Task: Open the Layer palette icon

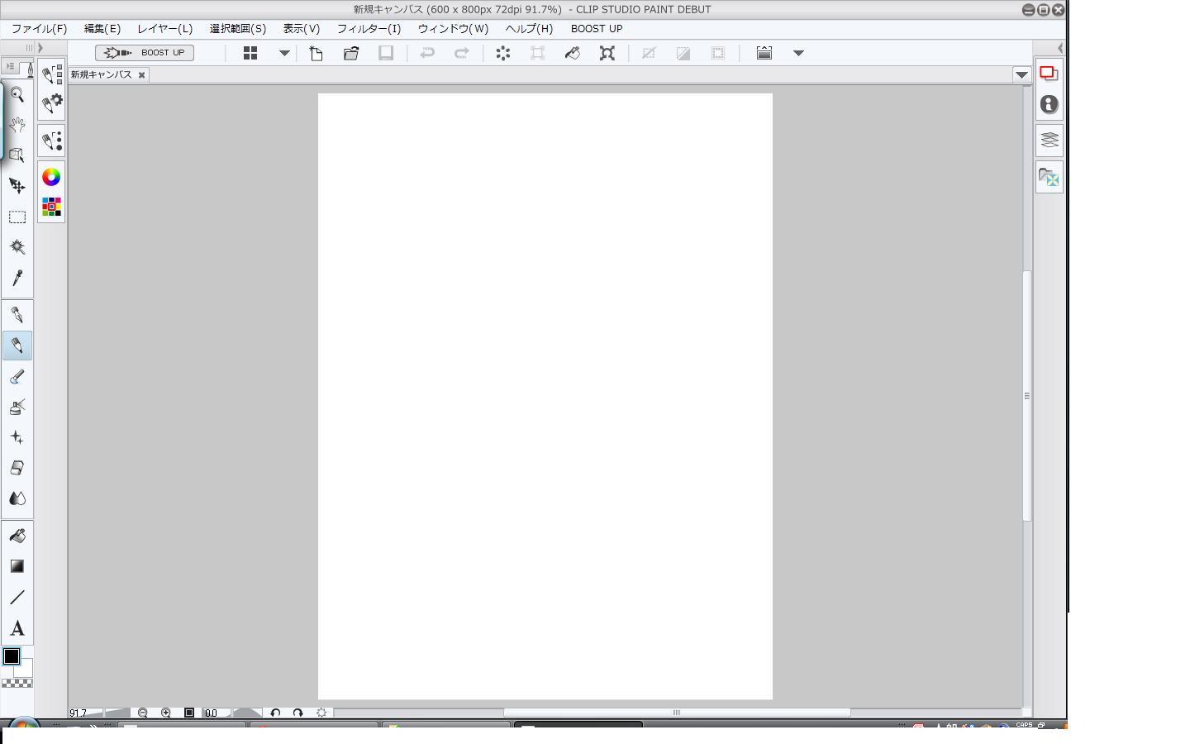Action: click(1049, 140)
